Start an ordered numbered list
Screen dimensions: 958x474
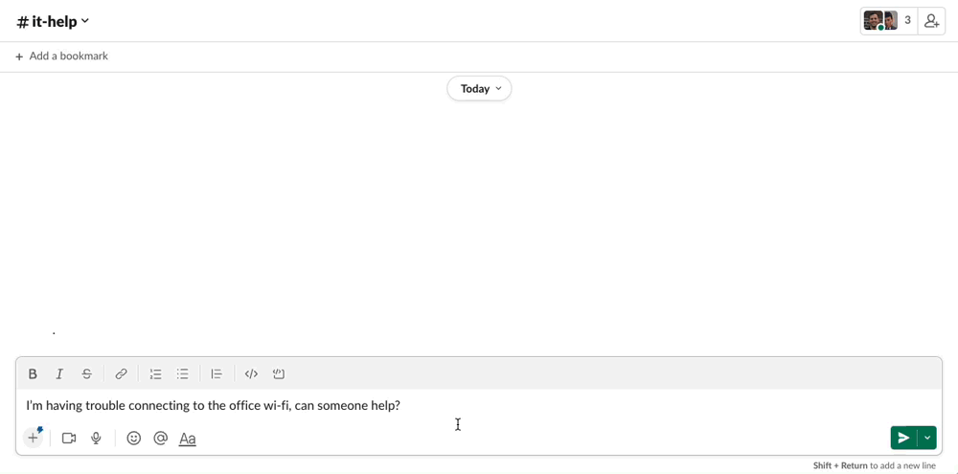point(155,374)
